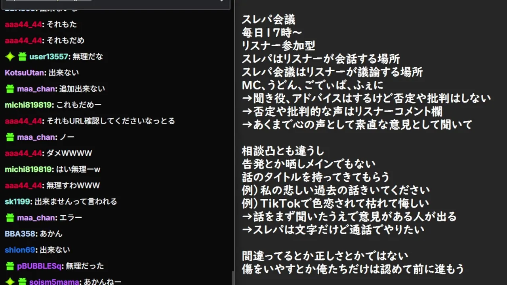Image resolution: width=507 pixels, height=285 pixels.
Task: Click gift badge on maa_chan's 追加出来ない message
Action: click(x=10, y=89)
